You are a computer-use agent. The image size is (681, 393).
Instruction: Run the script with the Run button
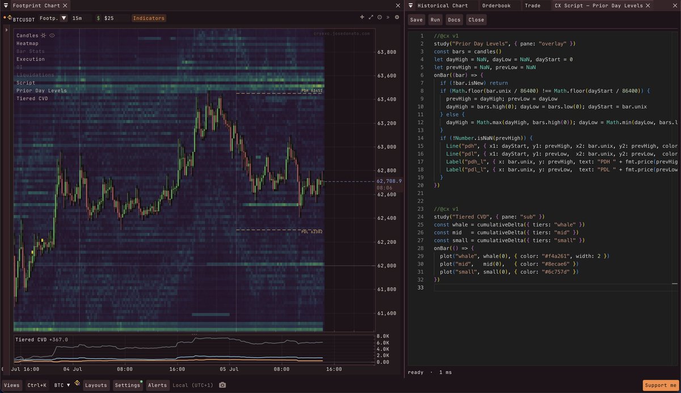point(435,20)
